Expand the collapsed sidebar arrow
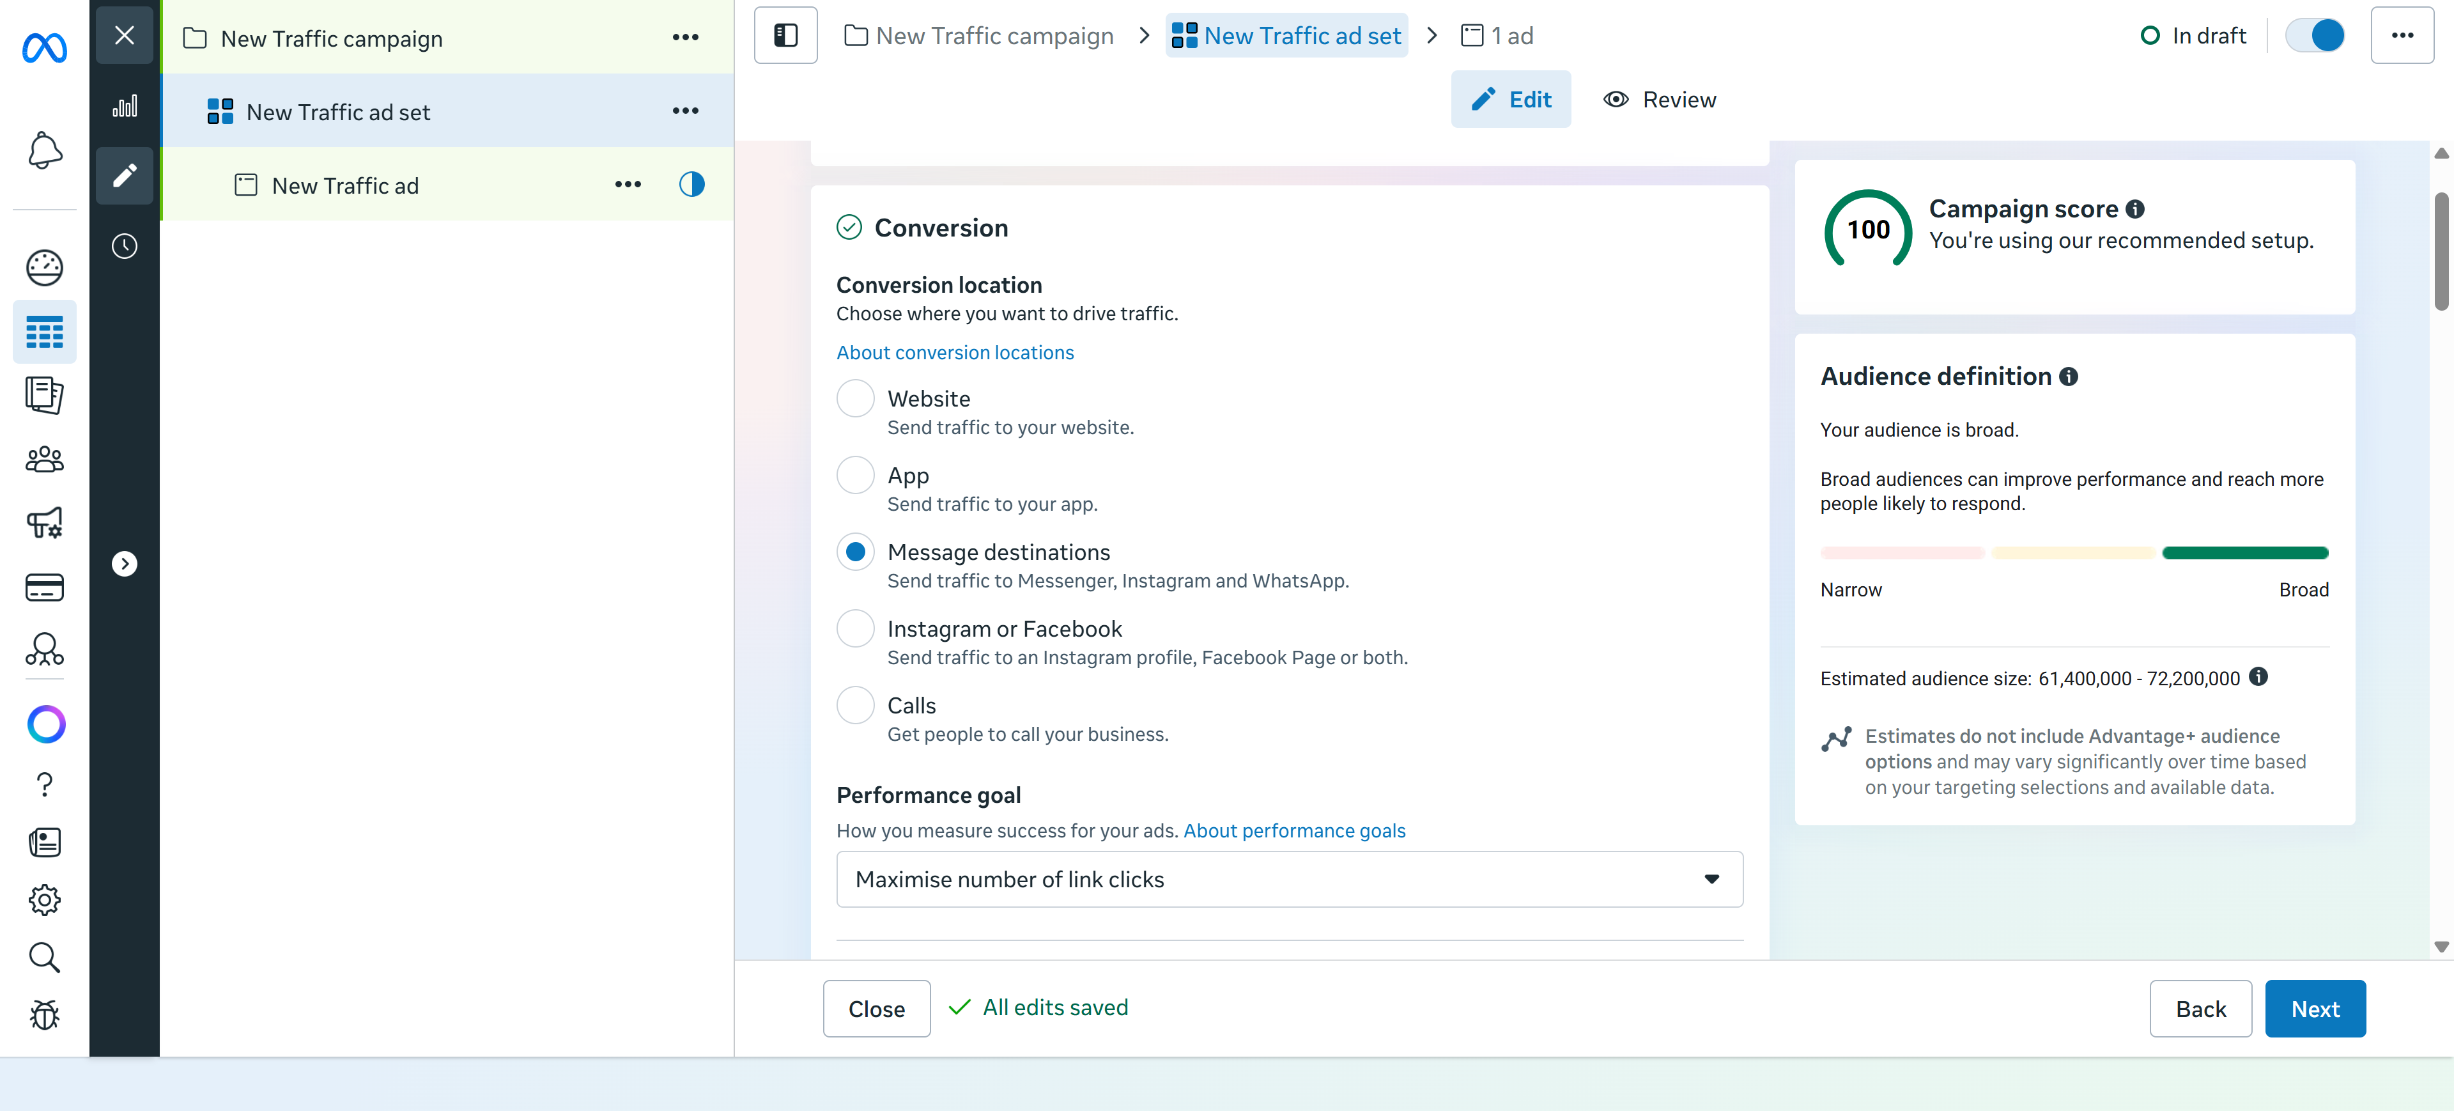2454x1111 pixels. [125, 563]
